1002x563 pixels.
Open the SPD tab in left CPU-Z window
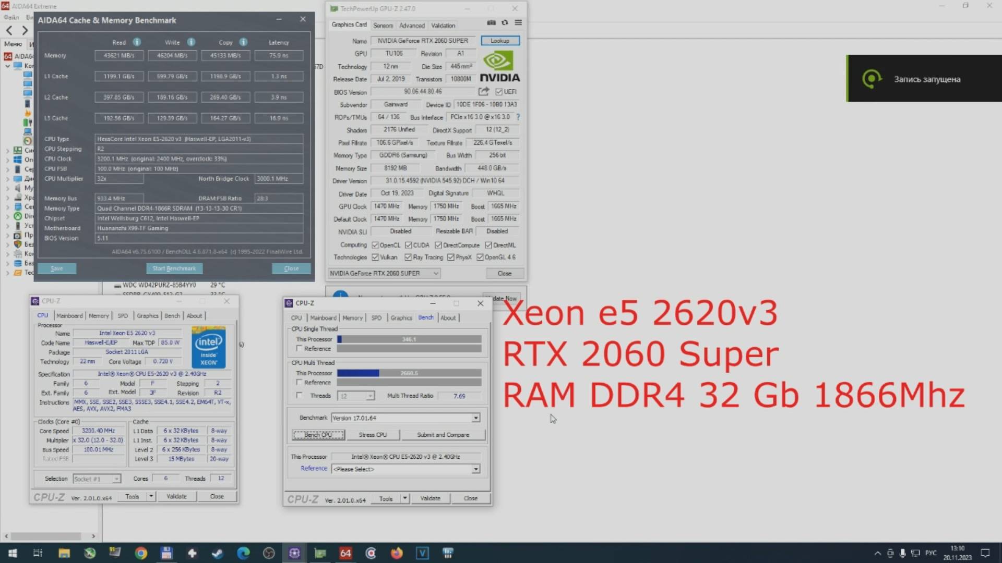123,316
